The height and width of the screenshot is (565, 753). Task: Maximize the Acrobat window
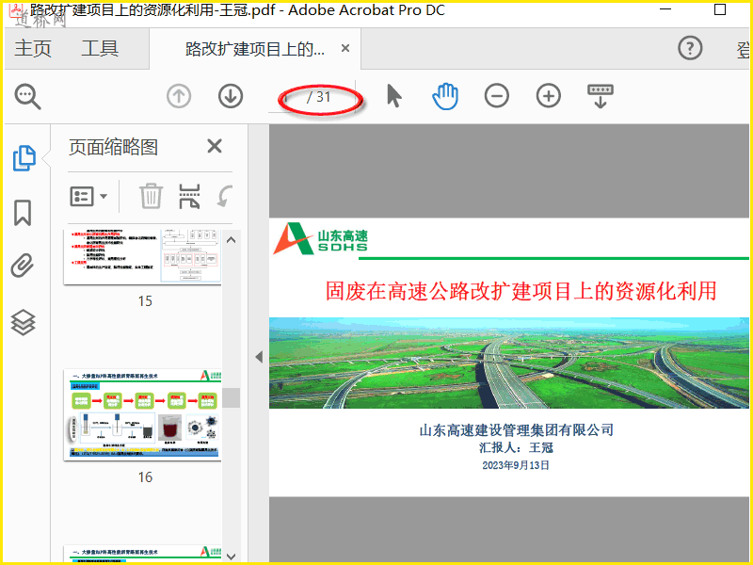(720, 9)
